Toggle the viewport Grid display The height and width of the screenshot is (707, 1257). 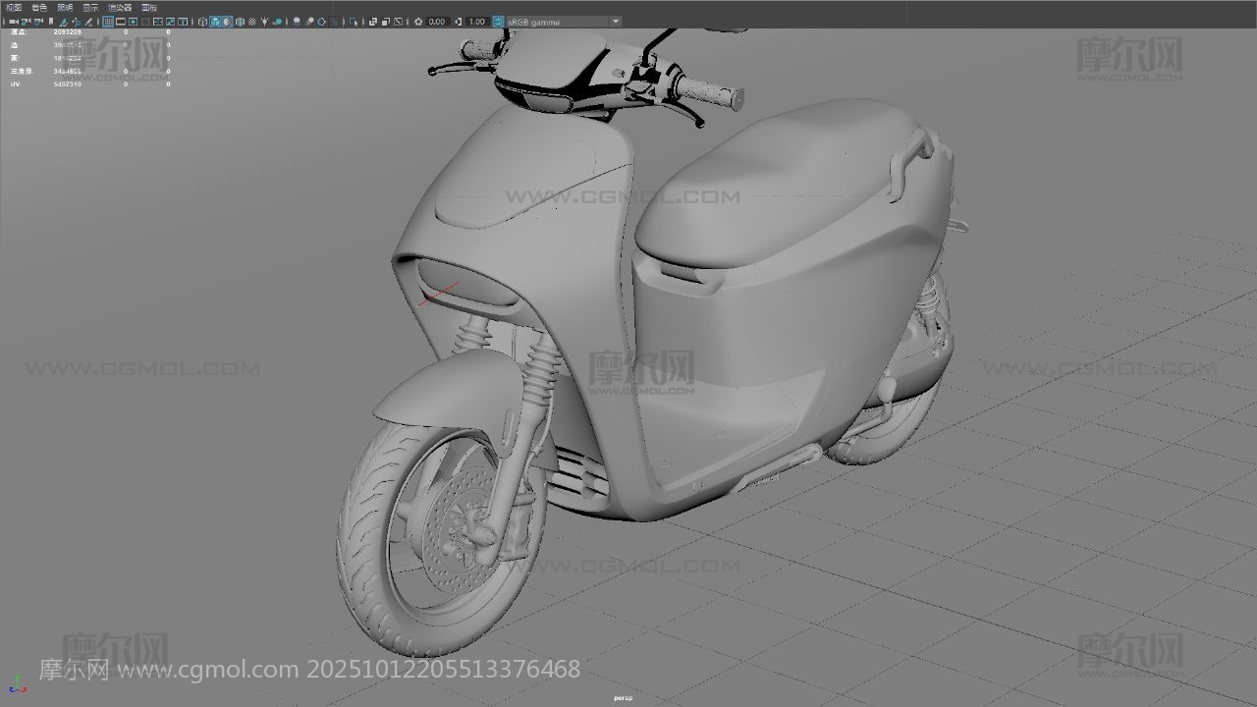point(108,22)
